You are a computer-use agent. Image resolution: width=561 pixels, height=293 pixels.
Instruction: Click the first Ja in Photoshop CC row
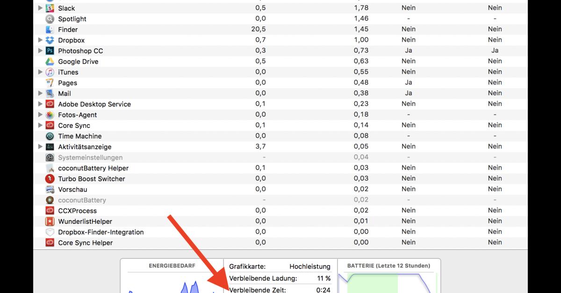point(409,50)
